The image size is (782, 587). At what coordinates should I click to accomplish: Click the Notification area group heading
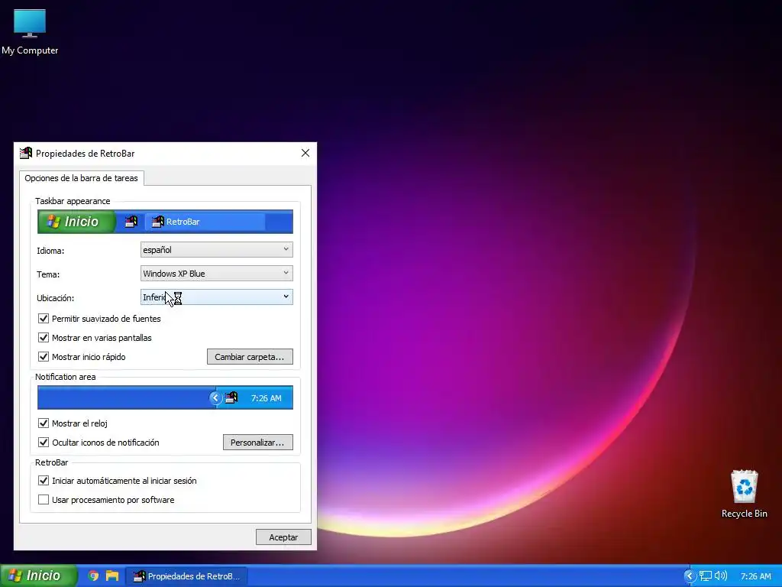66,377
